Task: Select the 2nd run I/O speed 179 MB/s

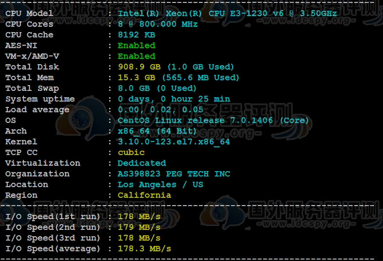Action: tap(139, 227)
